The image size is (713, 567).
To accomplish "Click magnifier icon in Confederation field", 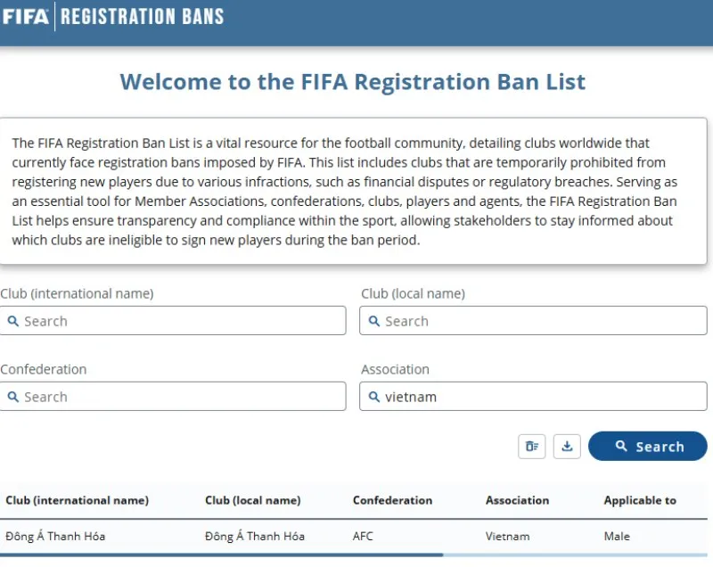I will click(13, 397).
